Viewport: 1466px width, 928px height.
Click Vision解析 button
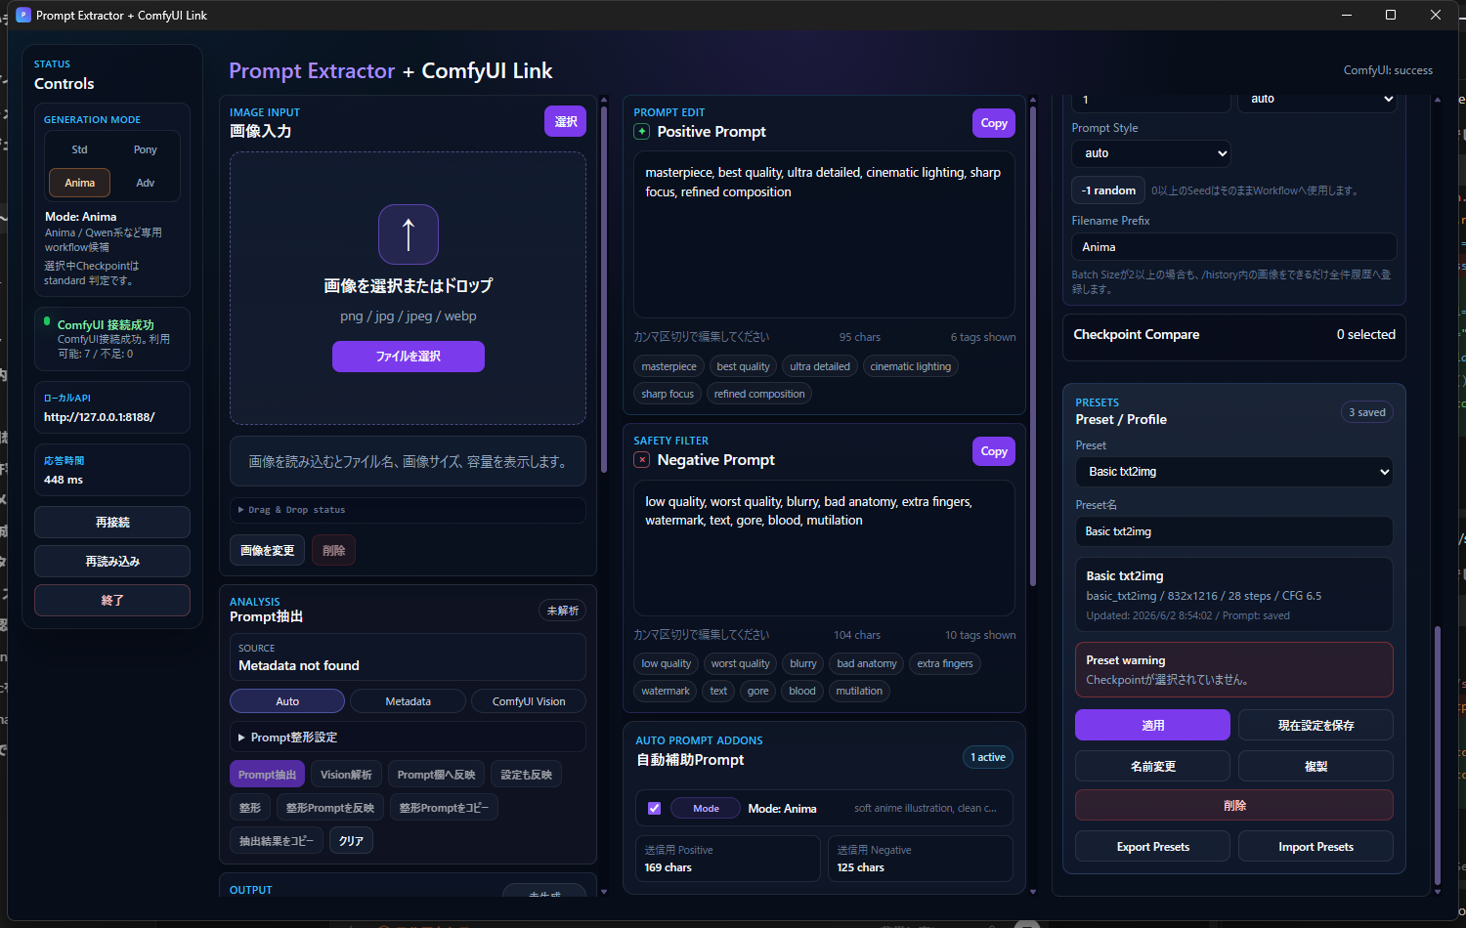[x=346, y=775]
